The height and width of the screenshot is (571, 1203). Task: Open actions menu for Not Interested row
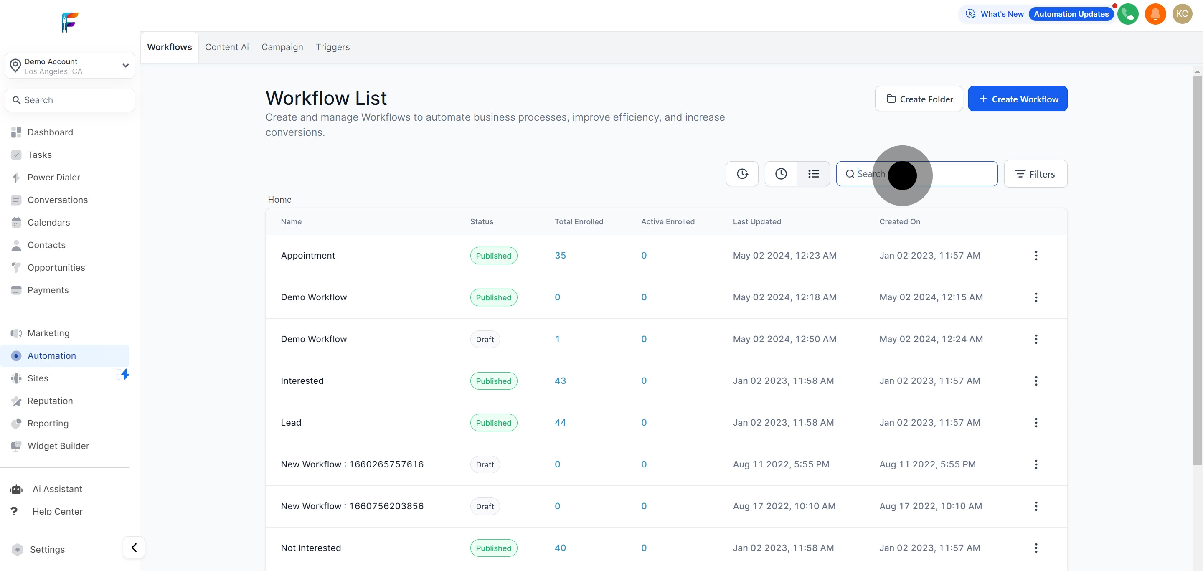pos(1036,548)
